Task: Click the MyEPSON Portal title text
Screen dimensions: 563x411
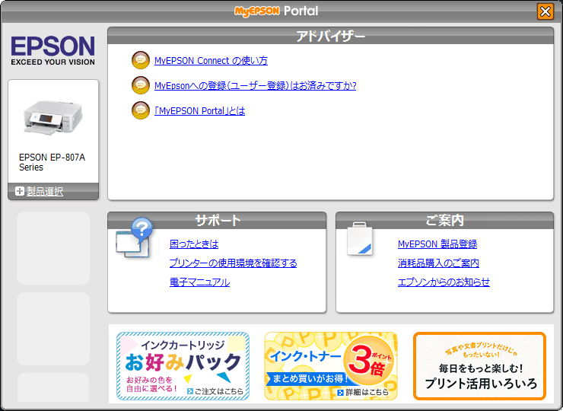Action: point(276,11)
